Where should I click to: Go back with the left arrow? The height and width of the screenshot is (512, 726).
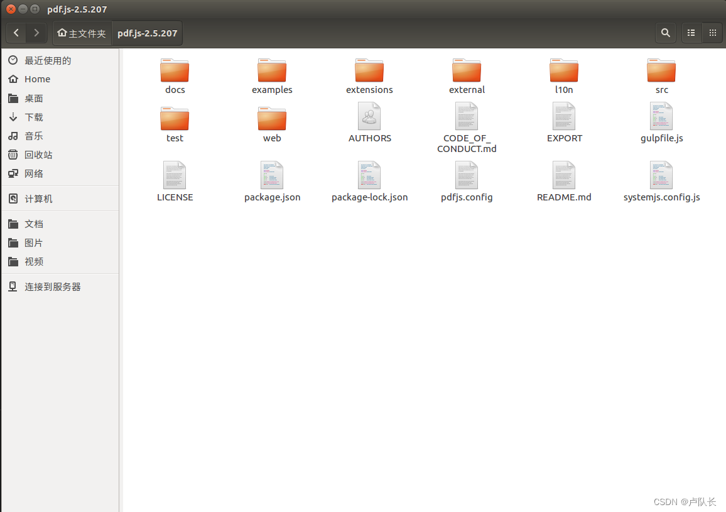pos(16,33)
